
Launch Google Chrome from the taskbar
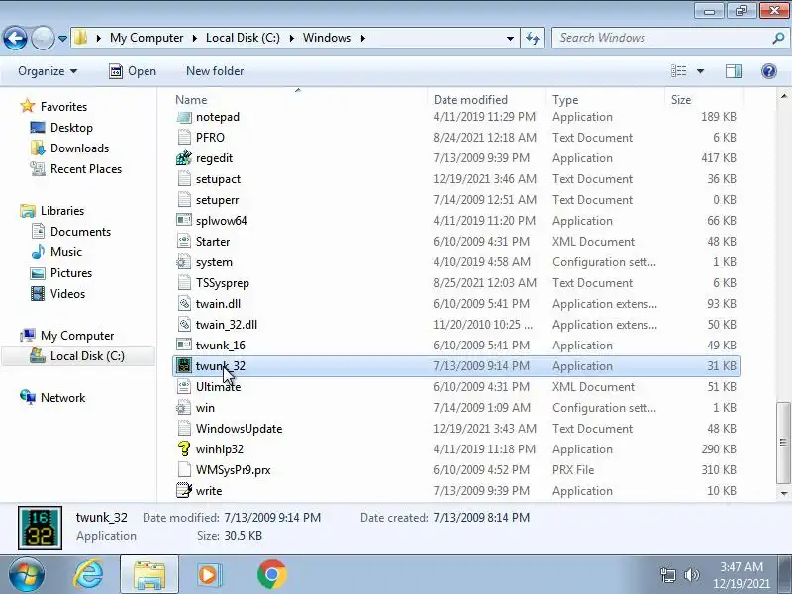[271, 575]
